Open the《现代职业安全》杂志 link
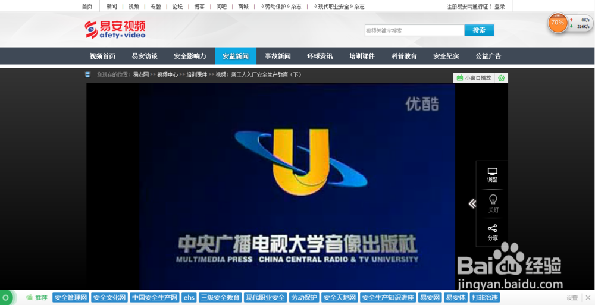The width and height of the screenshot is (595, 305). [339, 6]
